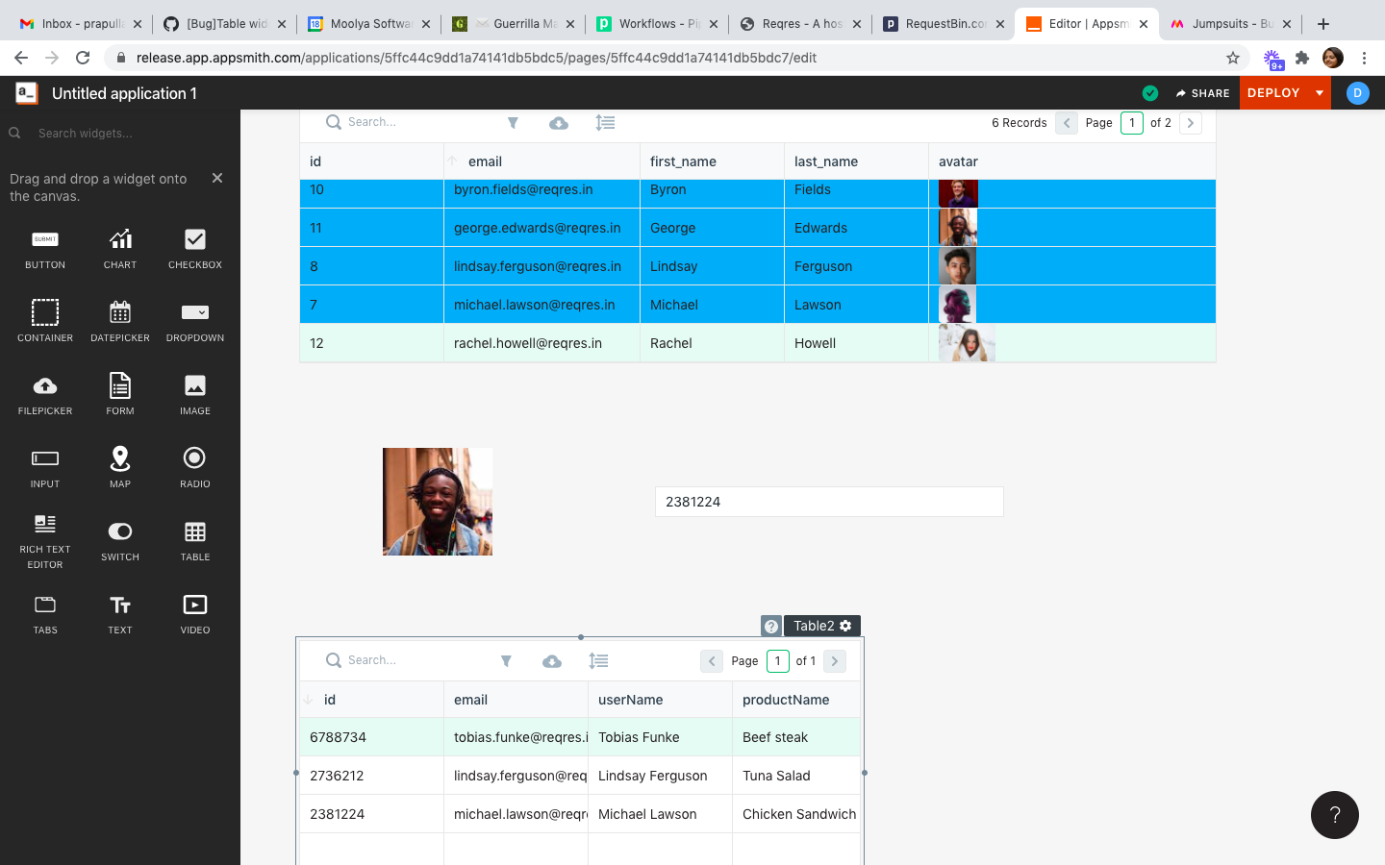Select the Radio widget from the palette
Viewport: 1385px width, 865px height.
click(194, 468)
